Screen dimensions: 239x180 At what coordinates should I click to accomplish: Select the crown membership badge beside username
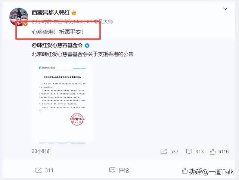[74, 13]
